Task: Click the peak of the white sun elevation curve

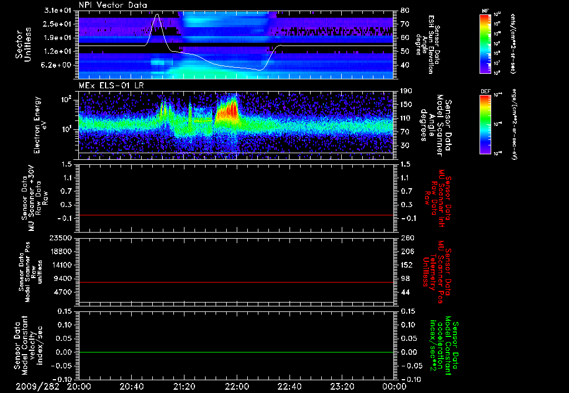Action: [157, 15]
